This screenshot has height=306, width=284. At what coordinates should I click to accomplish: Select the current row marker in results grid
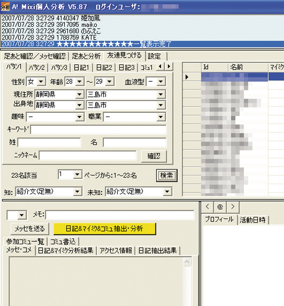point(187,77)
